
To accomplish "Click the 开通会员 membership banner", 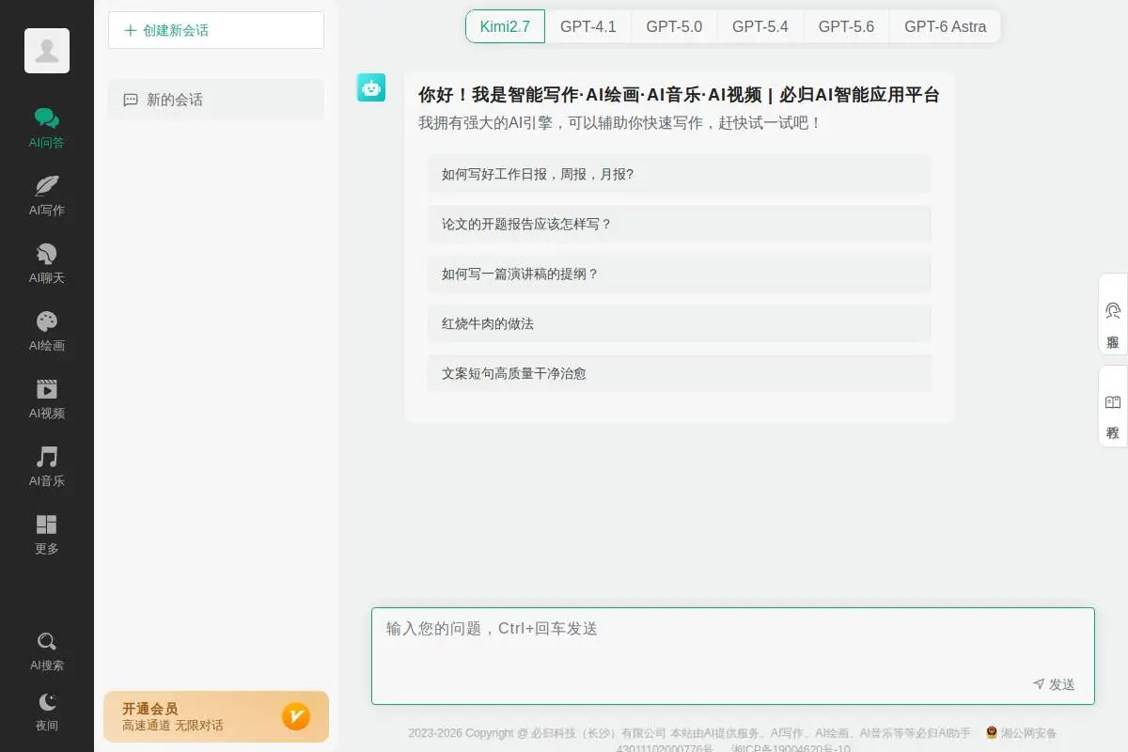I will 216,716.
